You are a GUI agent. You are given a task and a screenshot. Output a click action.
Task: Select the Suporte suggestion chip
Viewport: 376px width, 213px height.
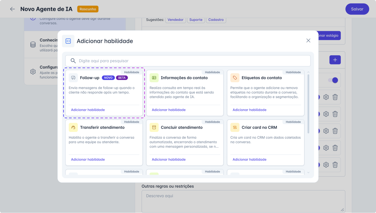[196, 20]
